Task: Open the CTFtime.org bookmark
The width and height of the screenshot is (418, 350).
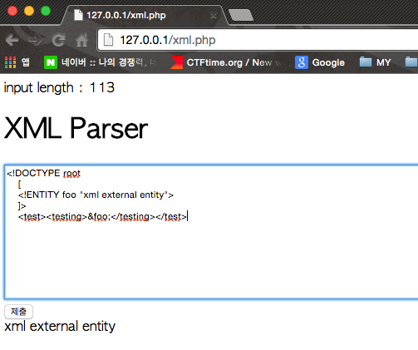Action: pyautogui.click(x=226, y=62)
